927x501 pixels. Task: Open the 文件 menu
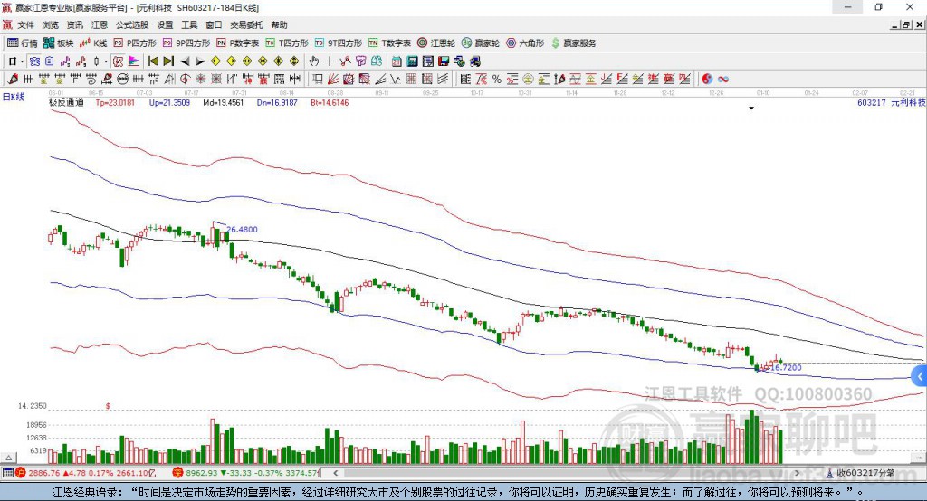pos(25,24)
